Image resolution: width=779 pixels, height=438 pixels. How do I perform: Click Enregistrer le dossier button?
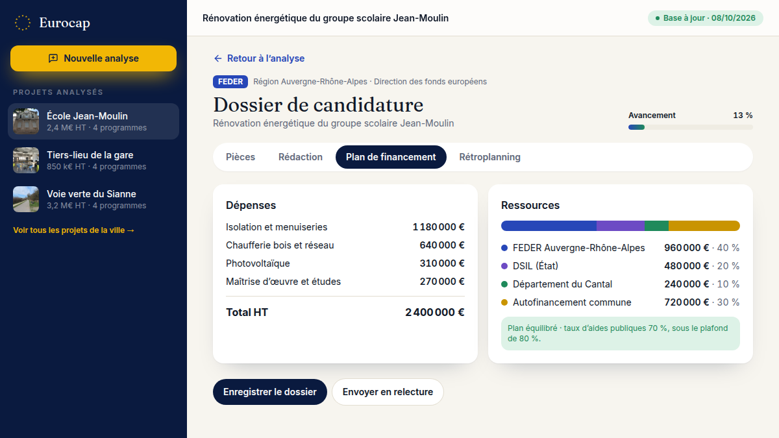pyautogui.click(x=270, y=392)
